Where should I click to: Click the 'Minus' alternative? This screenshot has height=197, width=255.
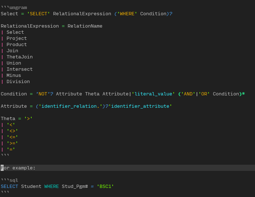[x=14, y=75]
